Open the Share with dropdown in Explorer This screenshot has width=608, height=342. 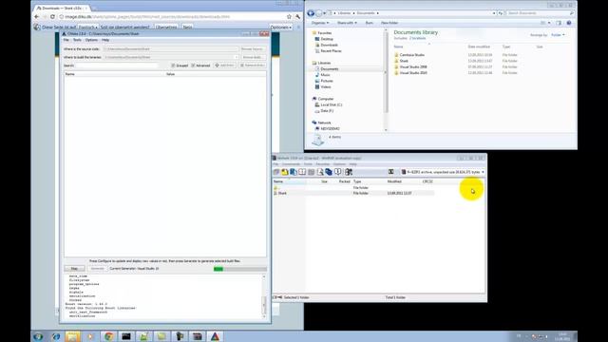tap(347, 23)
